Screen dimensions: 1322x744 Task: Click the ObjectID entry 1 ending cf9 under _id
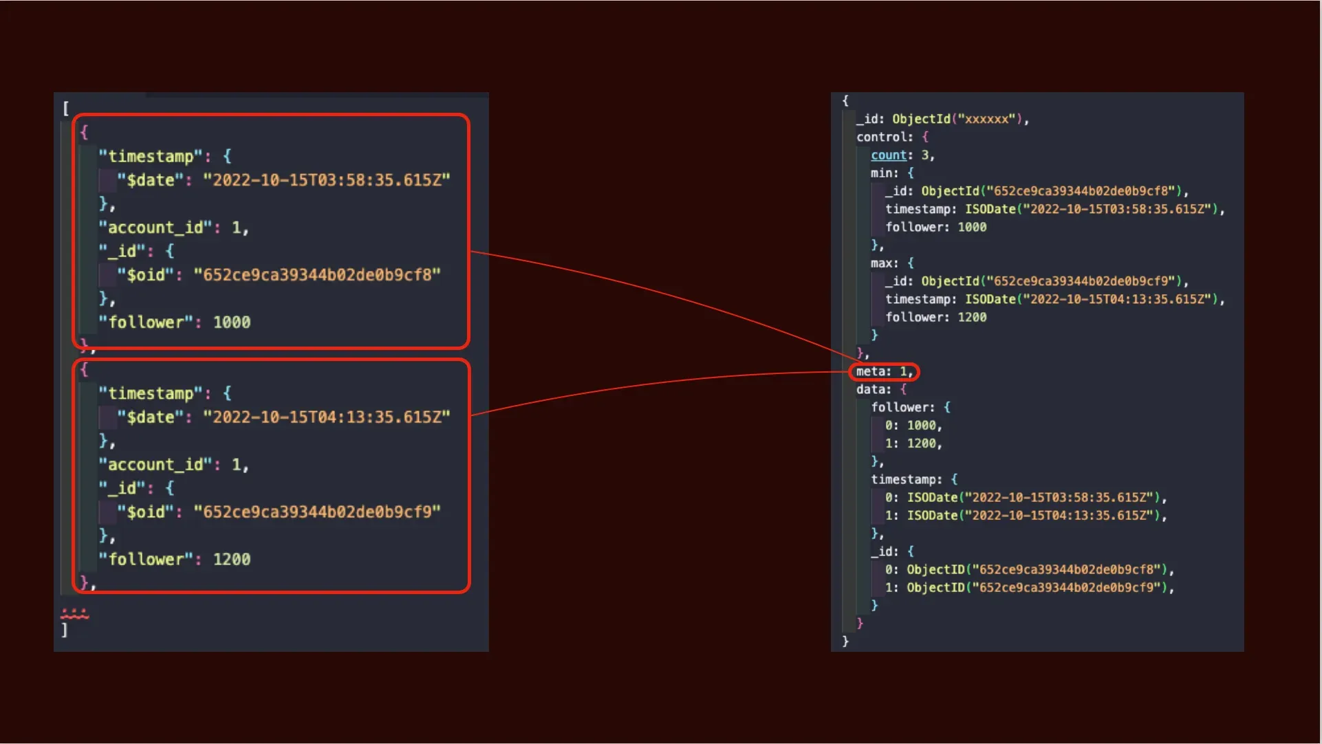pyautogui.click(x=1029, y=588)
